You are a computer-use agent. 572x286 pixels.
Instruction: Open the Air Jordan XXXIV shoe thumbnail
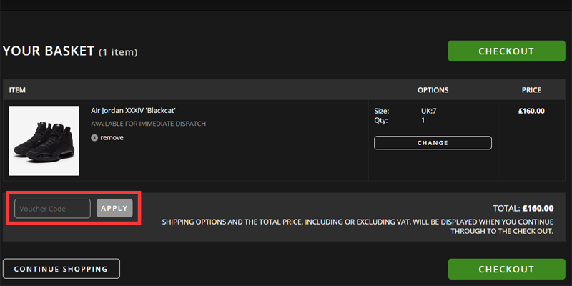pos(44,141)
